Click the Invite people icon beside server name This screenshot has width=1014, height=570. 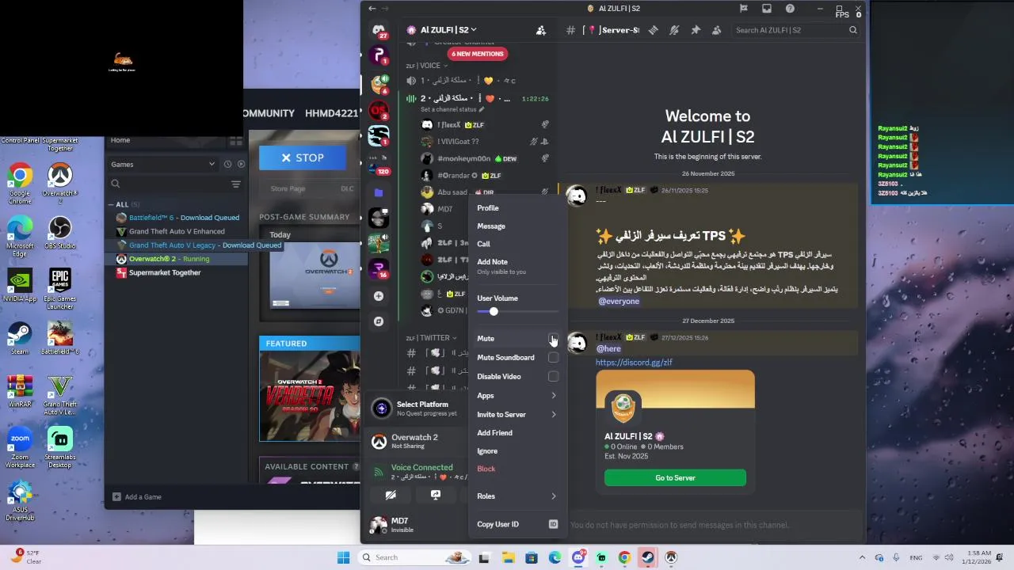(x=541, y=30)
